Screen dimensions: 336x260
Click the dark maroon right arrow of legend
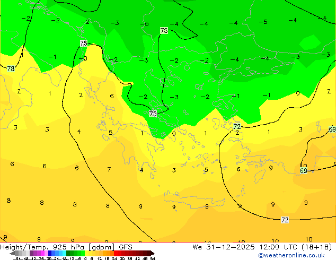[x=152, y=254]
